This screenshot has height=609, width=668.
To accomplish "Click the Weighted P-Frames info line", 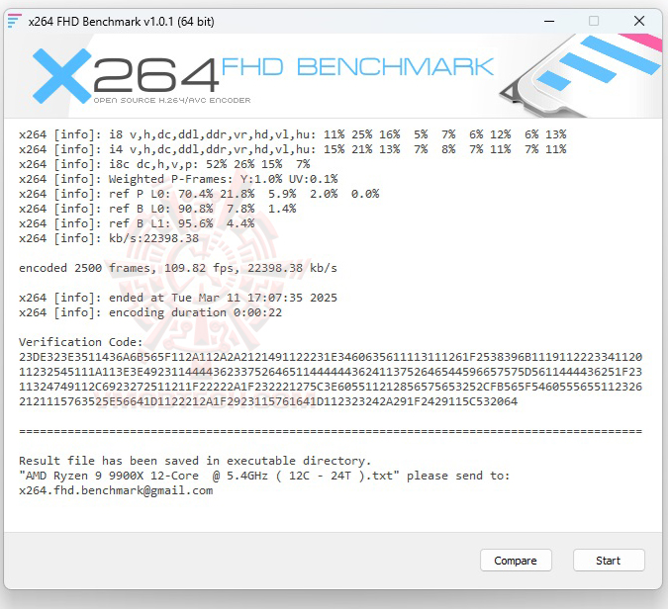I will tap(178, 179).
